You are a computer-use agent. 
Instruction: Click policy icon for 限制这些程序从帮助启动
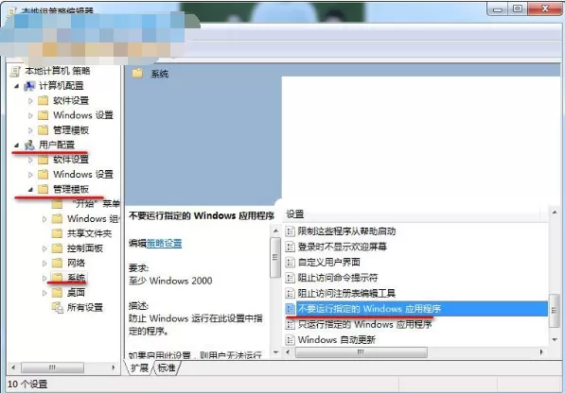[290, 231]
